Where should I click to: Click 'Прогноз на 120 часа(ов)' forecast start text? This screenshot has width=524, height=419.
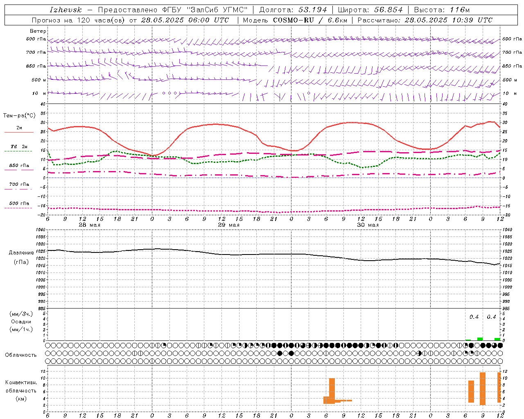[79, 20]
